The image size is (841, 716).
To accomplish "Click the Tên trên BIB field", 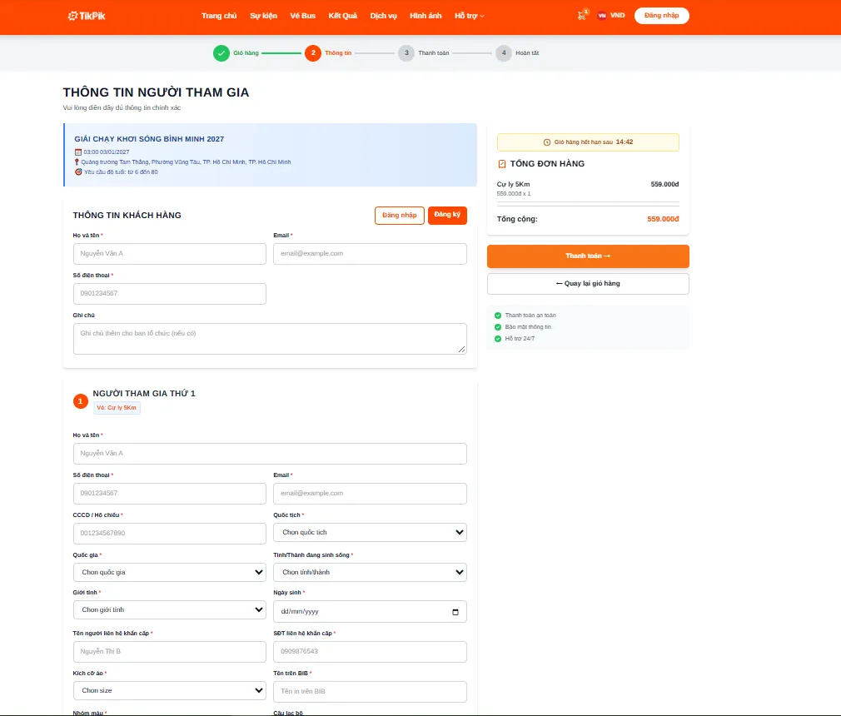I will coord(370,692).
